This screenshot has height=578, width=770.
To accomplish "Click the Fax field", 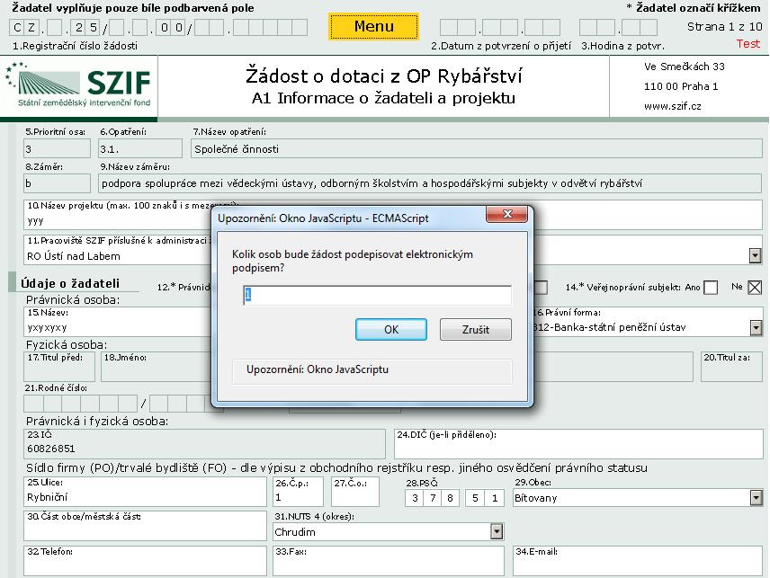I will [x=389, y=561].
